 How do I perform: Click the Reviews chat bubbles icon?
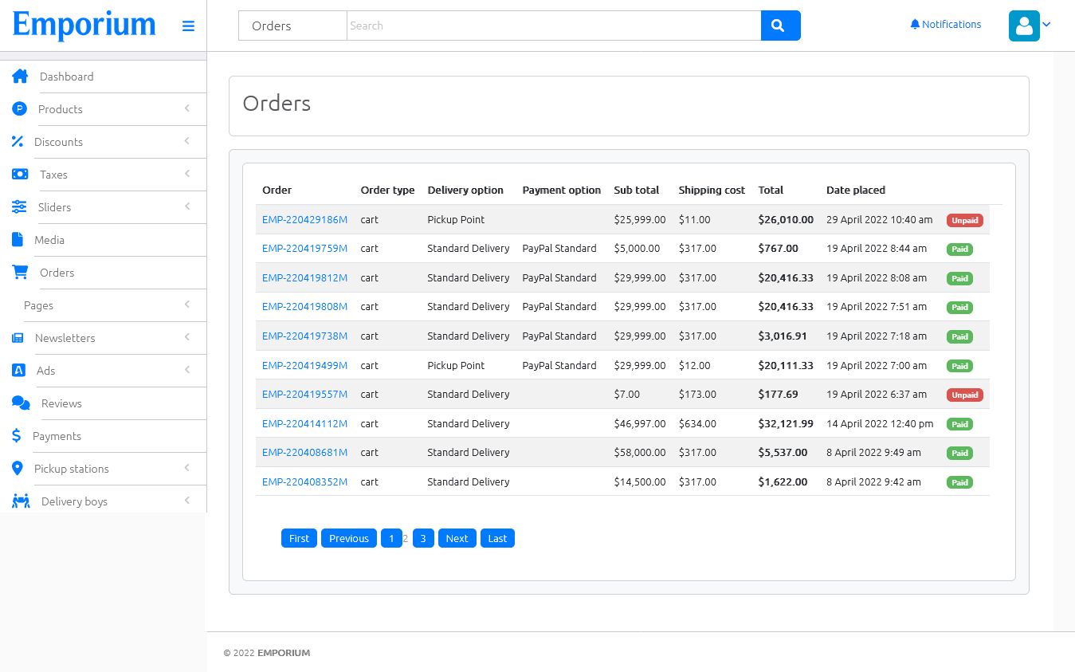(x=21, y=403)
